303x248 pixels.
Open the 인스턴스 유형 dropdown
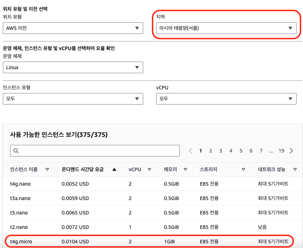pos(73,99)
